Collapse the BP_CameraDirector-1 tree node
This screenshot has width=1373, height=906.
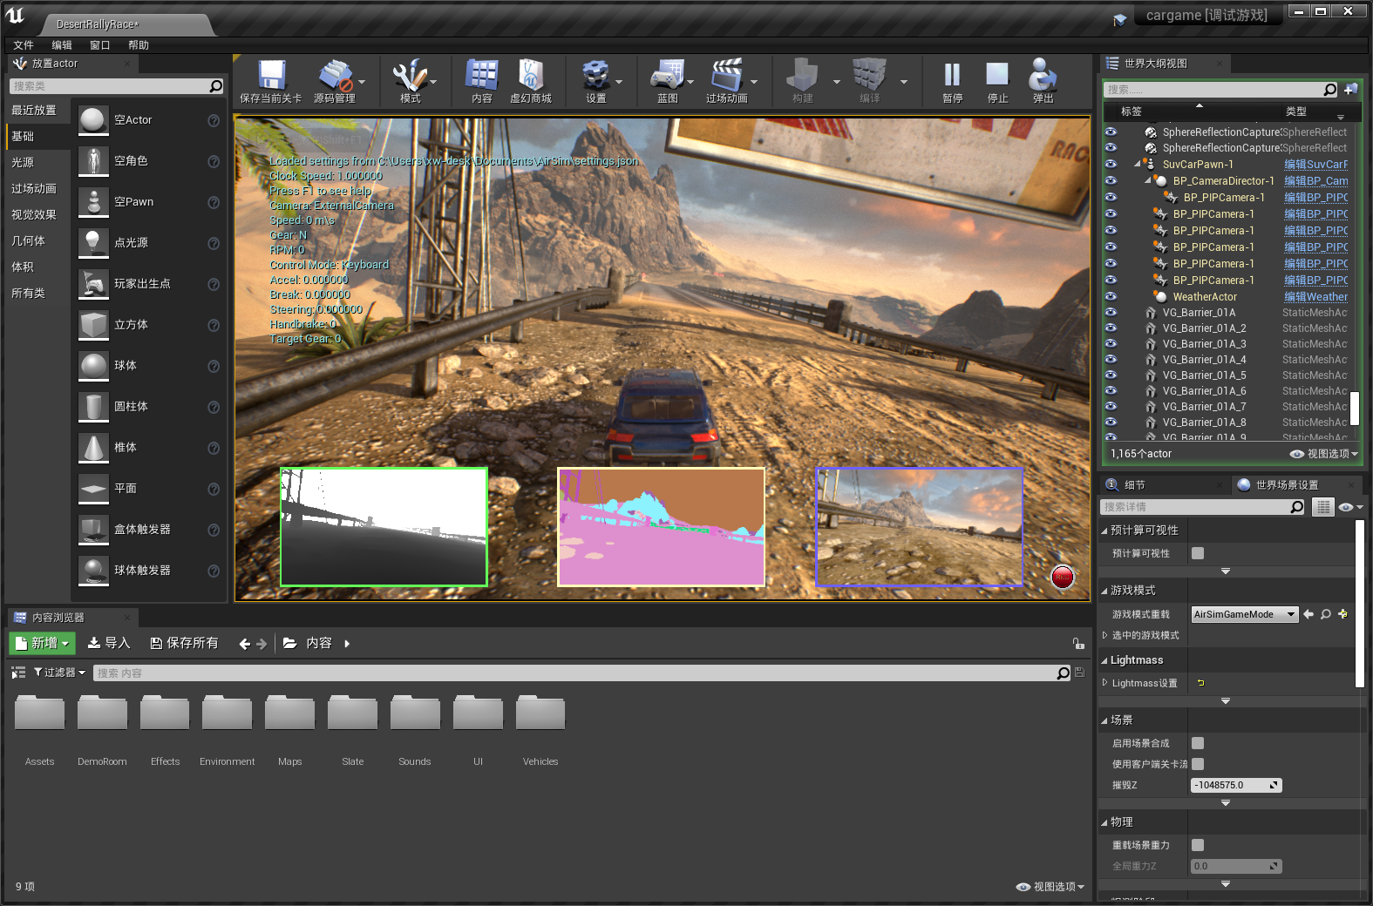point(1148,180)
